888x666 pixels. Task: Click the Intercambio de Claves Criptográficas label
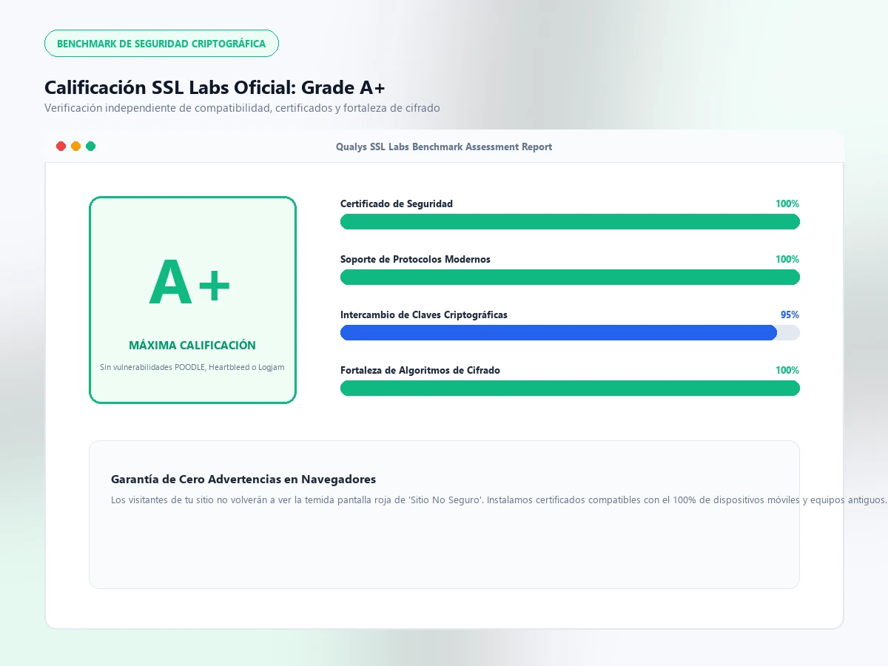[424, 314]
